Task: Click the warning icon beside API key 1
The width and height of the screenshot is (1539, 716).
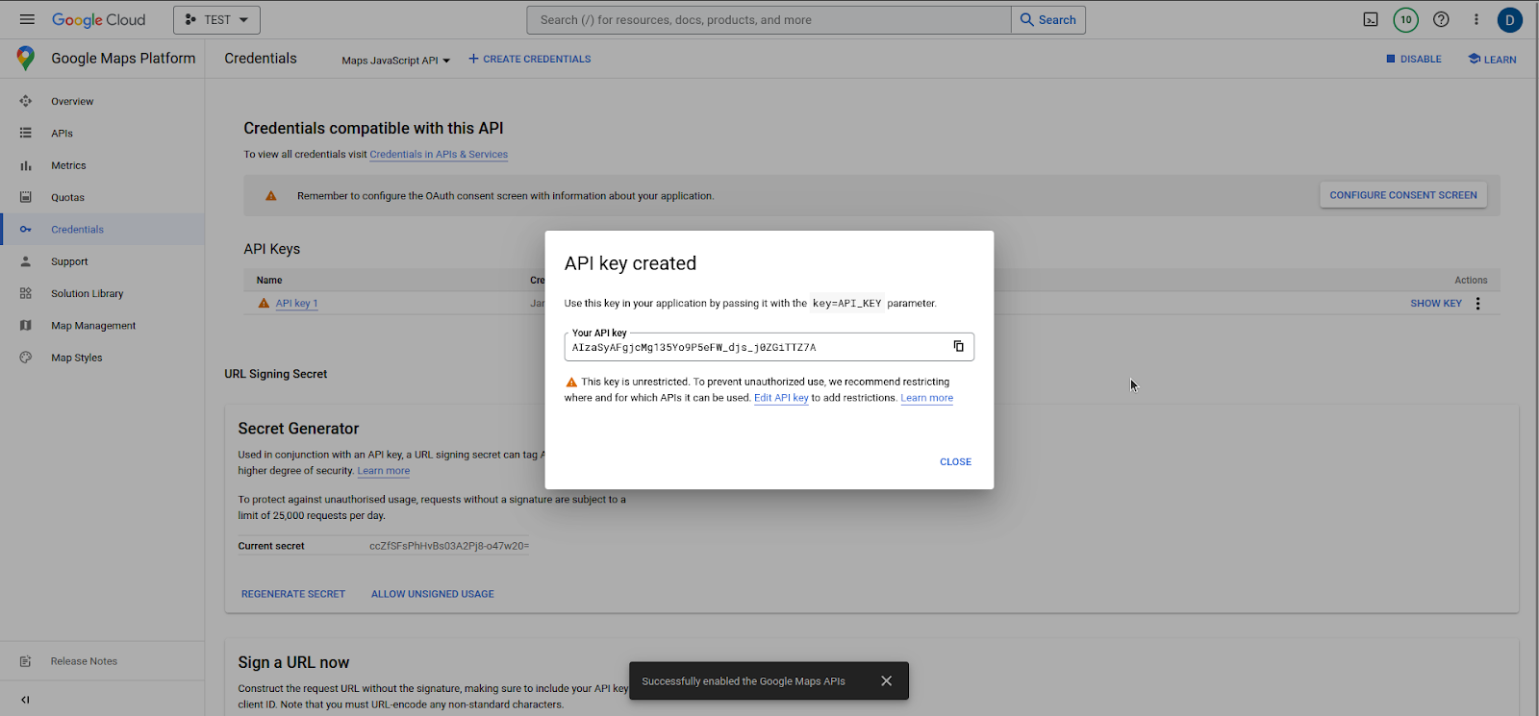Action: pos(264,304)
